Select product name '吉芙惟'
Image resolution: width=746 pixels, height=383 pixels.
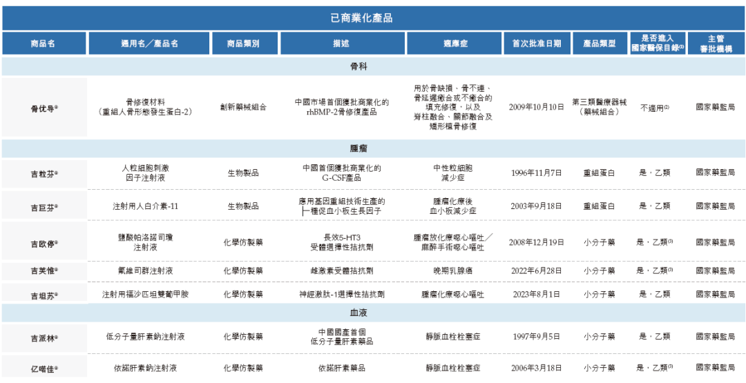[44, 271]
